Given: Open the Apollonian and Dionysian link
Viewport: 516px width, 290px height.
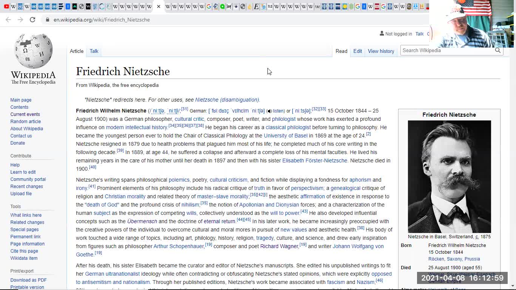Looking at the screenshot, I should click(269, 205).
